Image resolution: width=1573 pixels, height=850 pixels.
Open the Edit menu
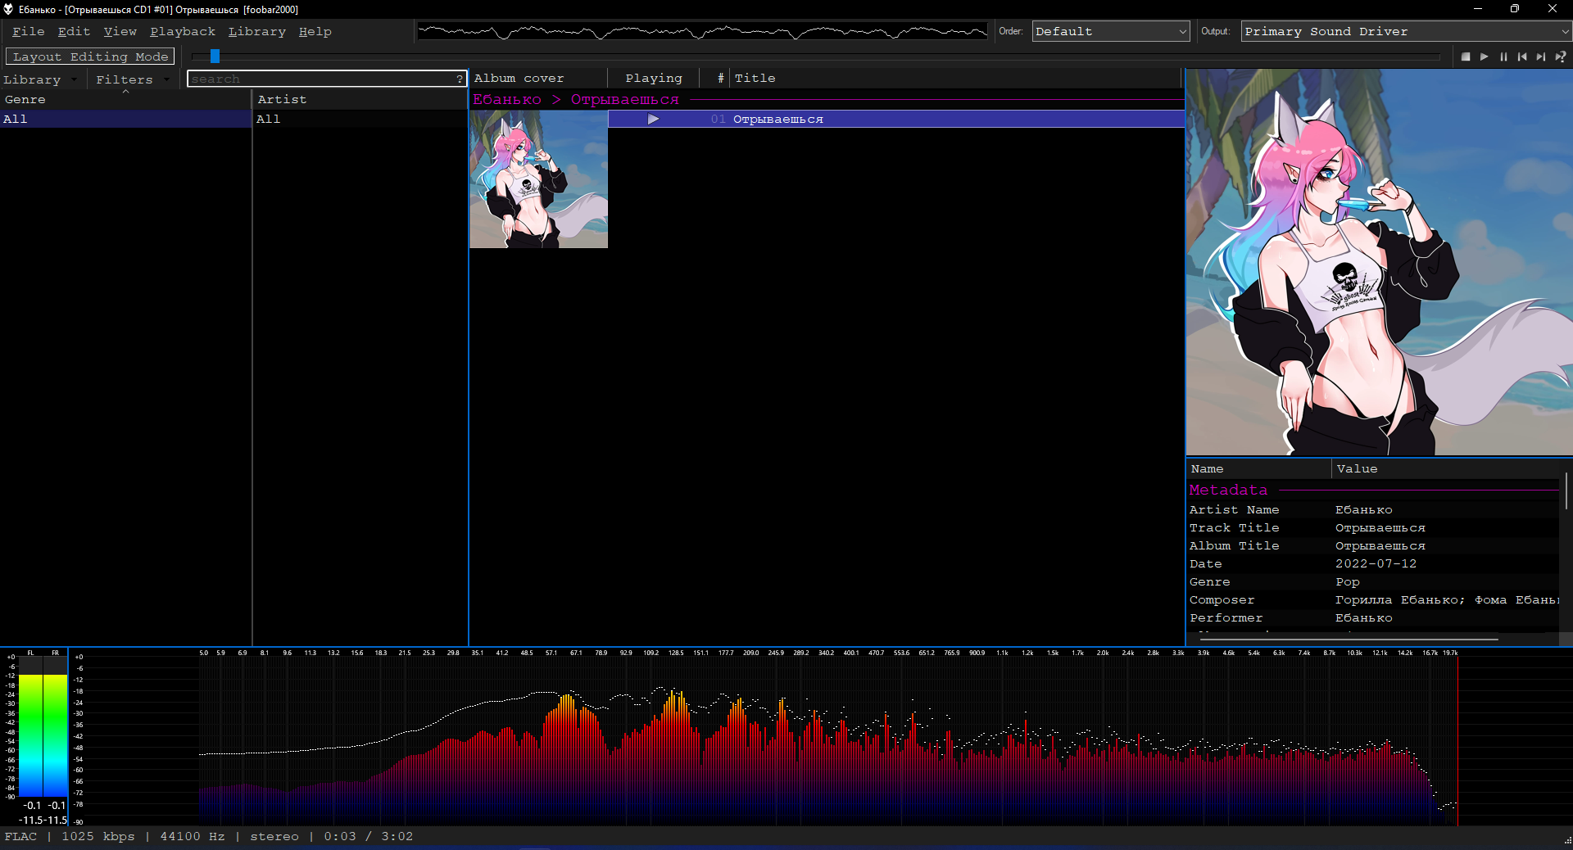(x=75, y=31)
